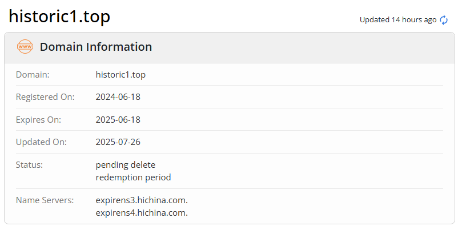Click the 'Status:' row label
This screenshot has width=458, height=230.
pyautogui.click(x=30, y=165)
